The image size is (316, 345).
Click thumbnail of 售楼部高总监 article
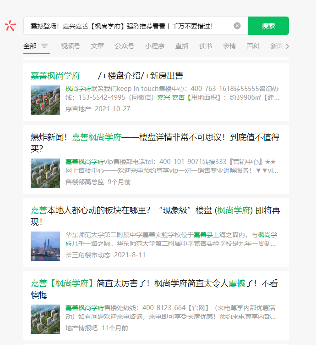45,173
